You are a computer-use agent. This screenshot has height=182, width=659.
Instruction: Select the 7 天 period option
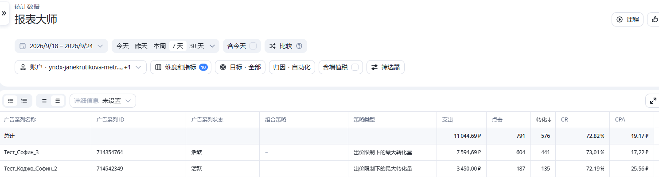[178, 46]
